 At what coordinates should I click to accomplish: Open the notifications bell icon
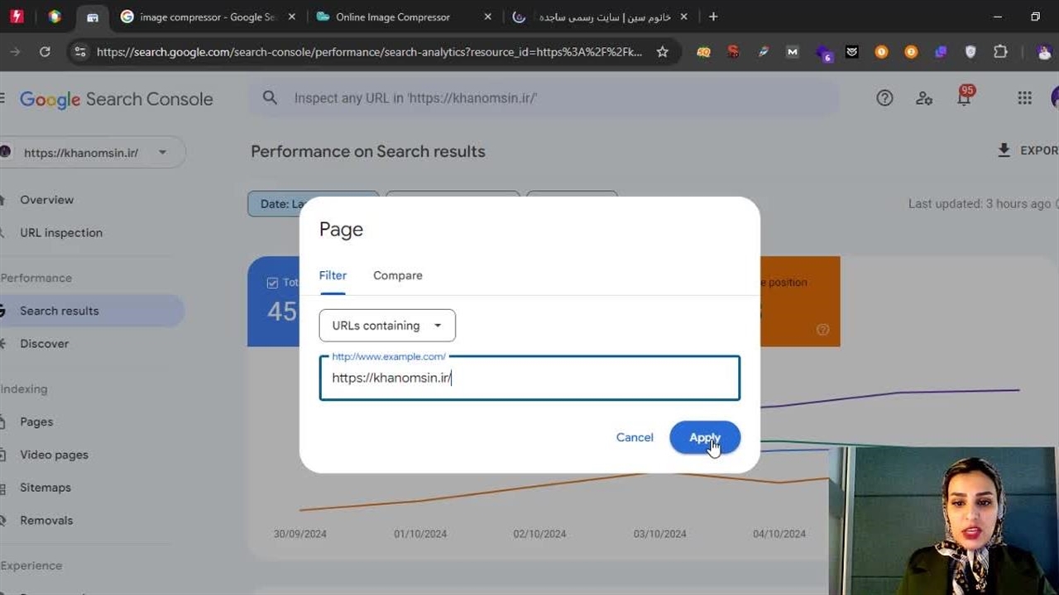point(963,99)
